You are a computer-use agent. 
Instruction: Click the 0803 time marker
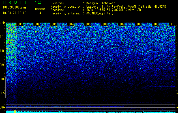(x=53, y=24)
